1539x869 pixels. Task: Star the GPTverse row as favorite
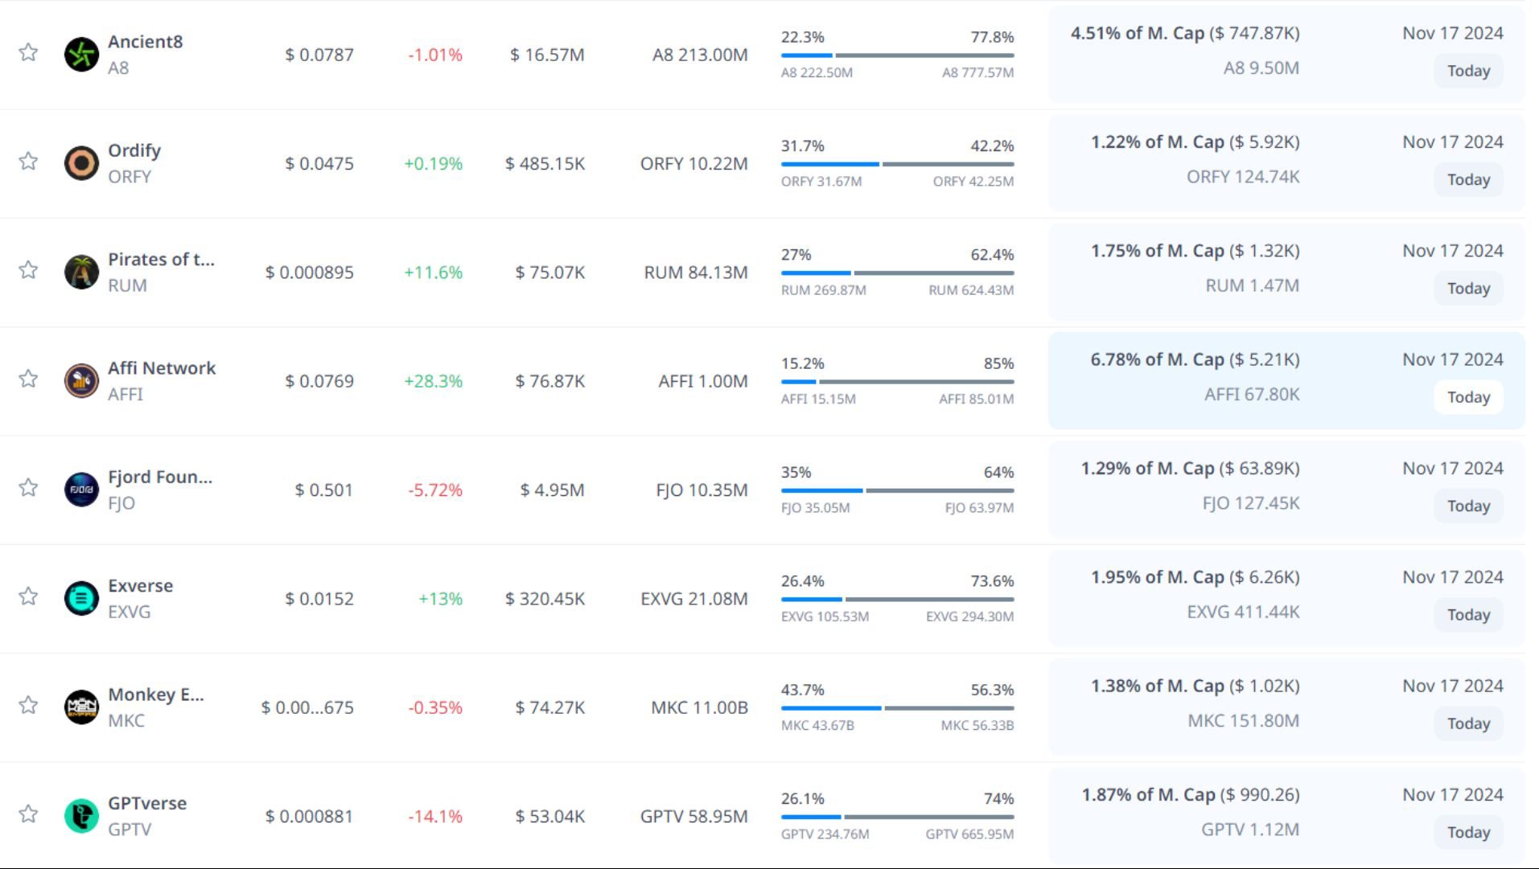pos(28,814)
